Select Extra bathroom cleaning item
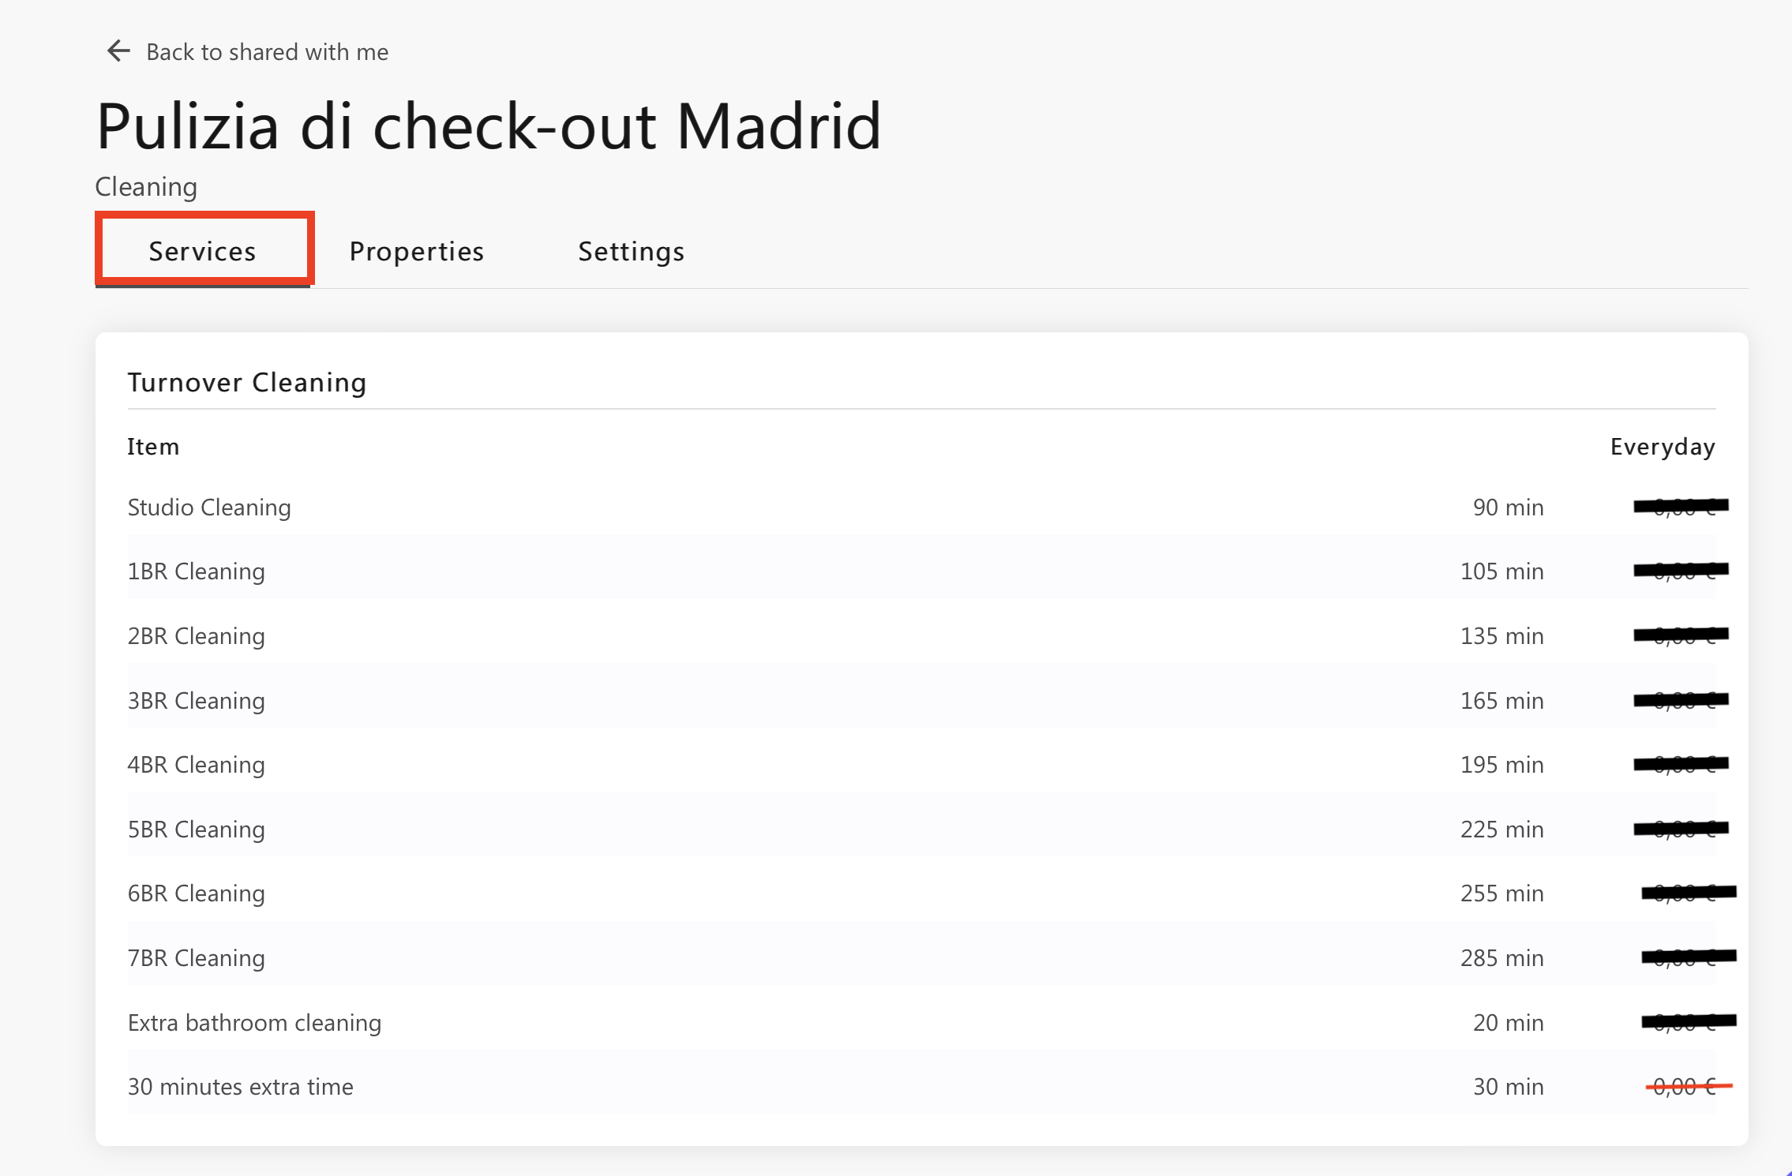The height and width of the screenshot is (1176, 1792). [922, 1023]
